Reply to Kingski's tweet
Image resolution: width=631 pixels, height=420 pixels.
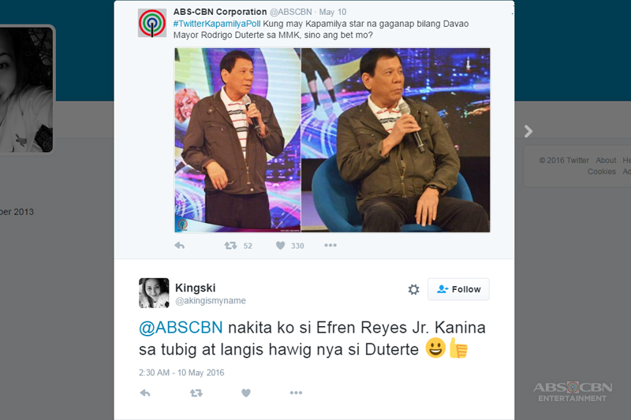point(145,392)
